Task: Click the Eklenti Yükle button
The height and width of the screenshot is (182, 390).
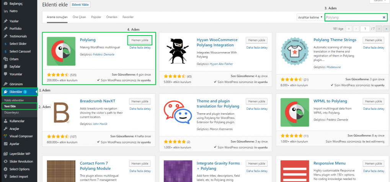Action: [80, 5]
